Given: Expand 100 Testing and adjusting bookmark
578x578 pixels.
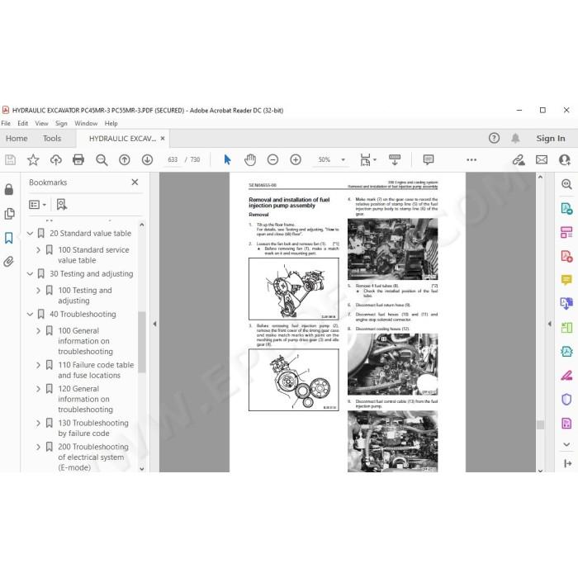Looking at the screenshot, I should pyautogui.click(x=38, y=291).
